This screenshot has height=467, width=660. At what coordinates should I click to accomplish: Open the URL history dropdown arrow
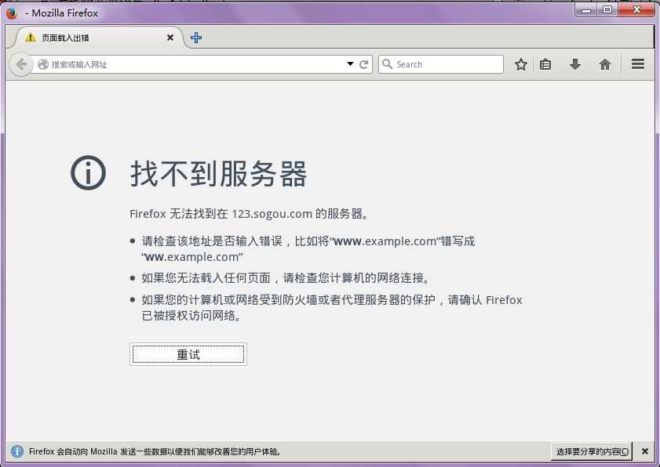tap(350, 64)
